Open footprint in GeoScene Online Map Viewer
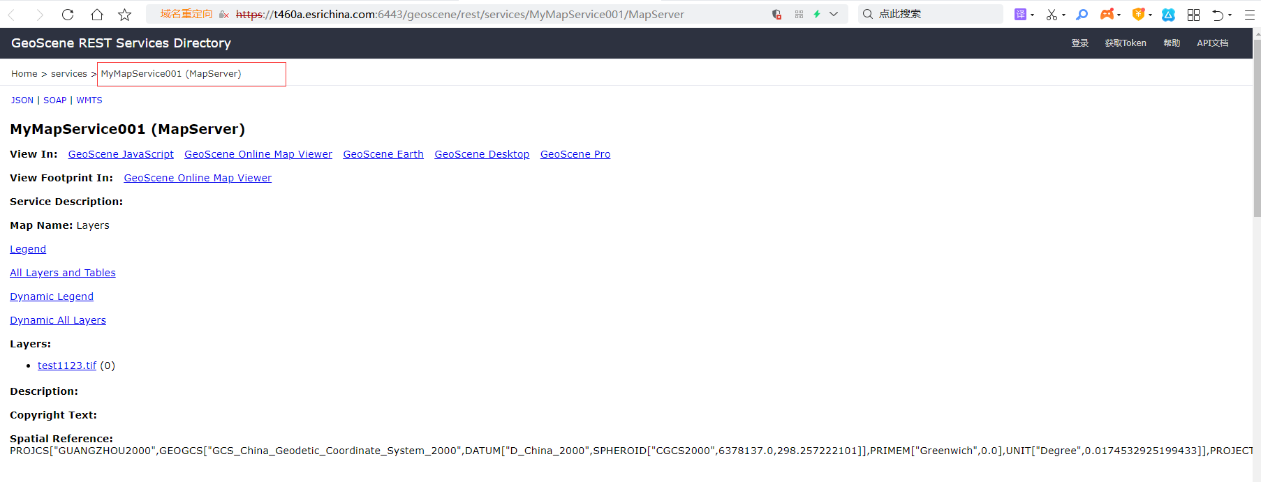Viewport: 1261px width, 482px height. coord(198,178)
